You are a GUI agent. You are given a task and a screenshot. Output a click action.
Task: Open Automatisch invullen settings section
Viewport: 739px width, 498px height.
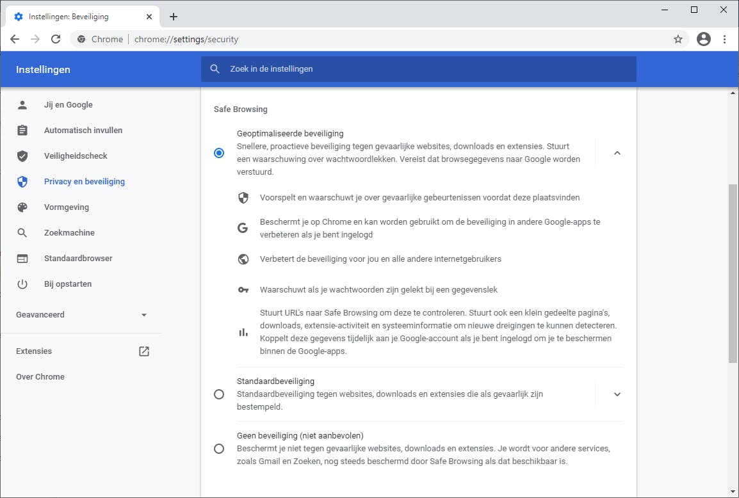tap(83, 131)
